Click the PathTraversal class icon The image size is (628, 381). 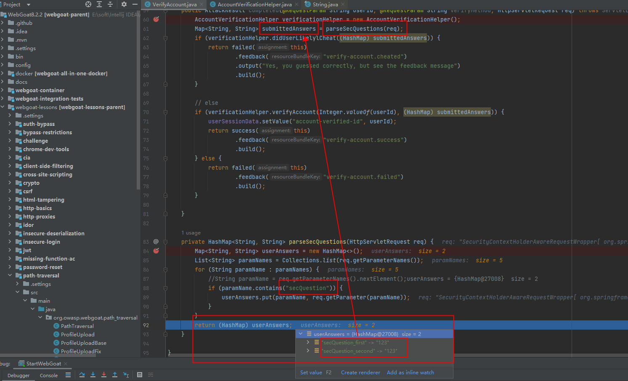coord(56,326)
